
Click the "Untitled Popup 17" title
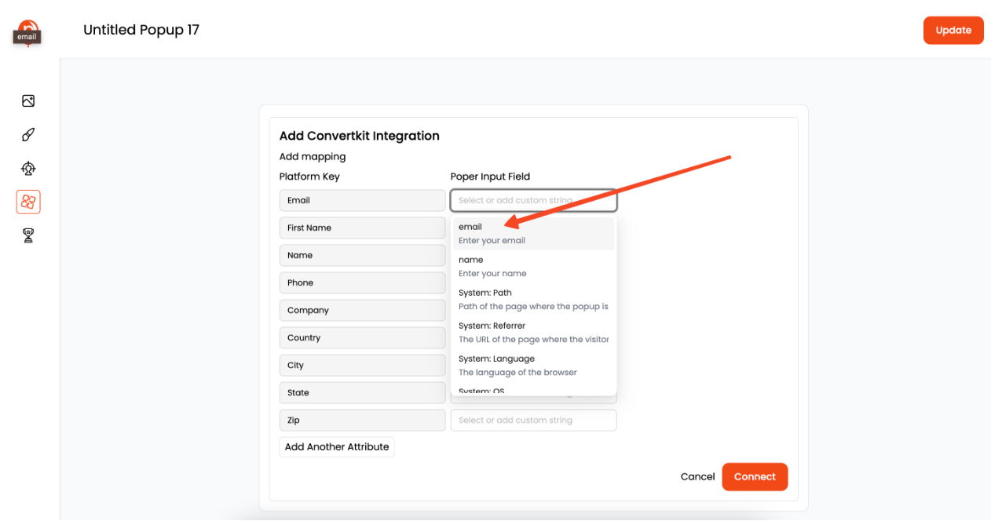coord(141,30)
